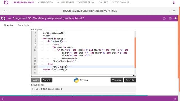This screenshot has height=101, width=180.
Task: Click the smiley feedback icon in the purple bar
Action: tap(164, 19)
